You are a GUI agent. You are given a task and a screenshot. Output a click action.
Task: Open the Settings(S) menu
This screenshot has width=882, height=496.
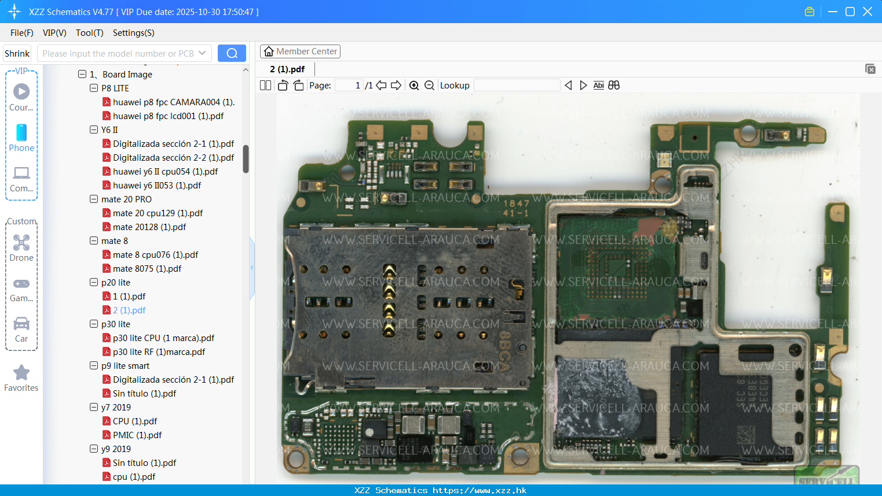point(134,33)
